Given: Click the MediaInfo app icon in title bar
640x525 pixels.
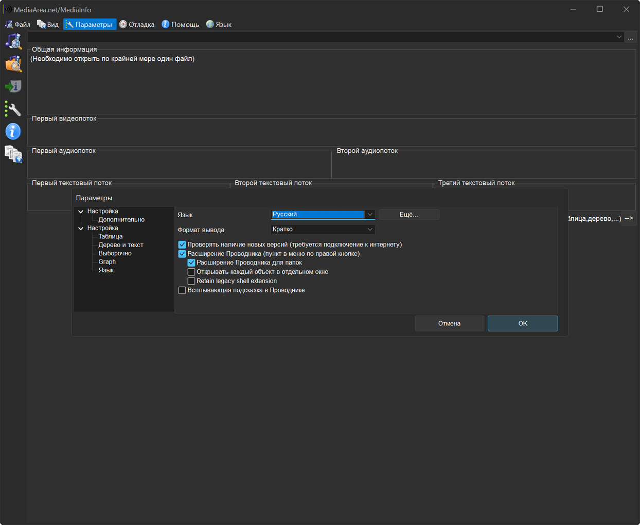Looking at the screenshot, I should 7,9.
